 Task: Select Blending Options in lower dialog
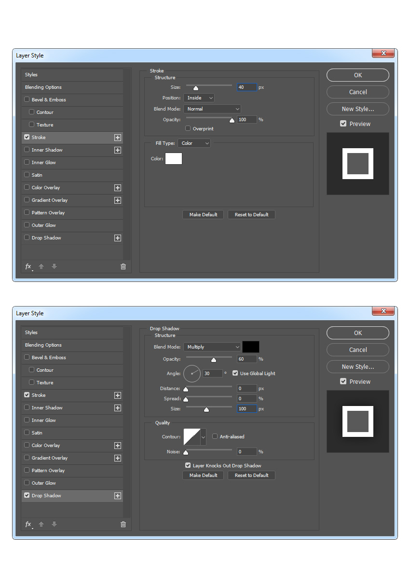point(72,345)
